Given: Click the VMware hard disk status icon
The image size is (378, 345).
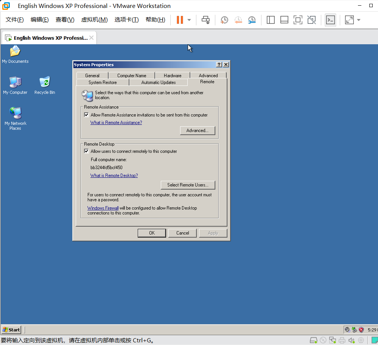Looking at the screenshot, I should click(x=313, y=340).
